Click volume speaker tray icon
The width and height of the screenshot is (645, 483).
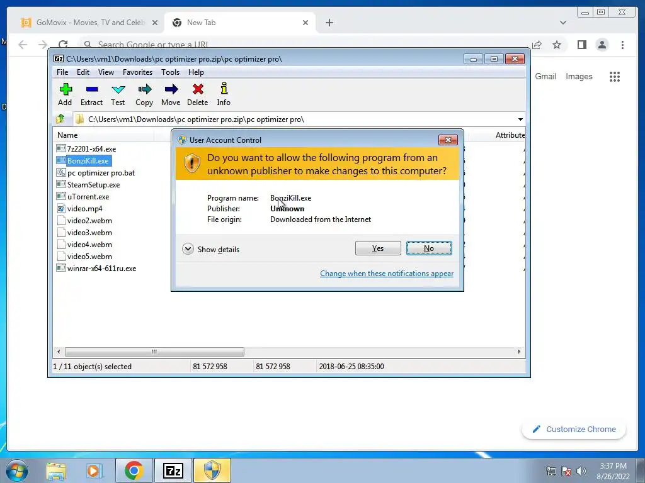[x=581, y=470]
